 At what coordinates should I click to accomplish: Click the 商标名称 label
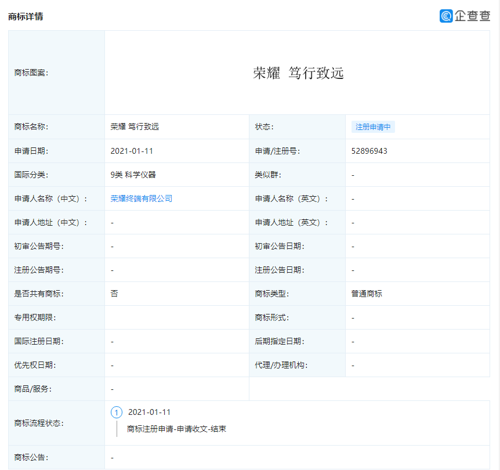click(x=27, y=126)
